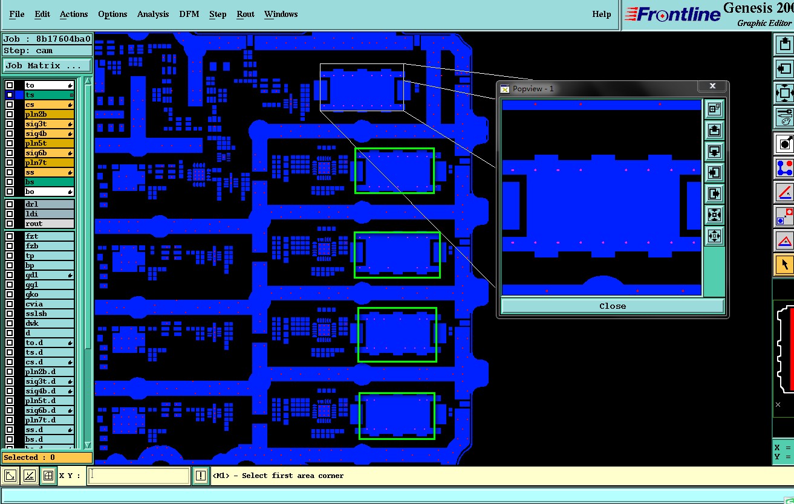Toggle the checkbox for layer ss

click(10, 172)
